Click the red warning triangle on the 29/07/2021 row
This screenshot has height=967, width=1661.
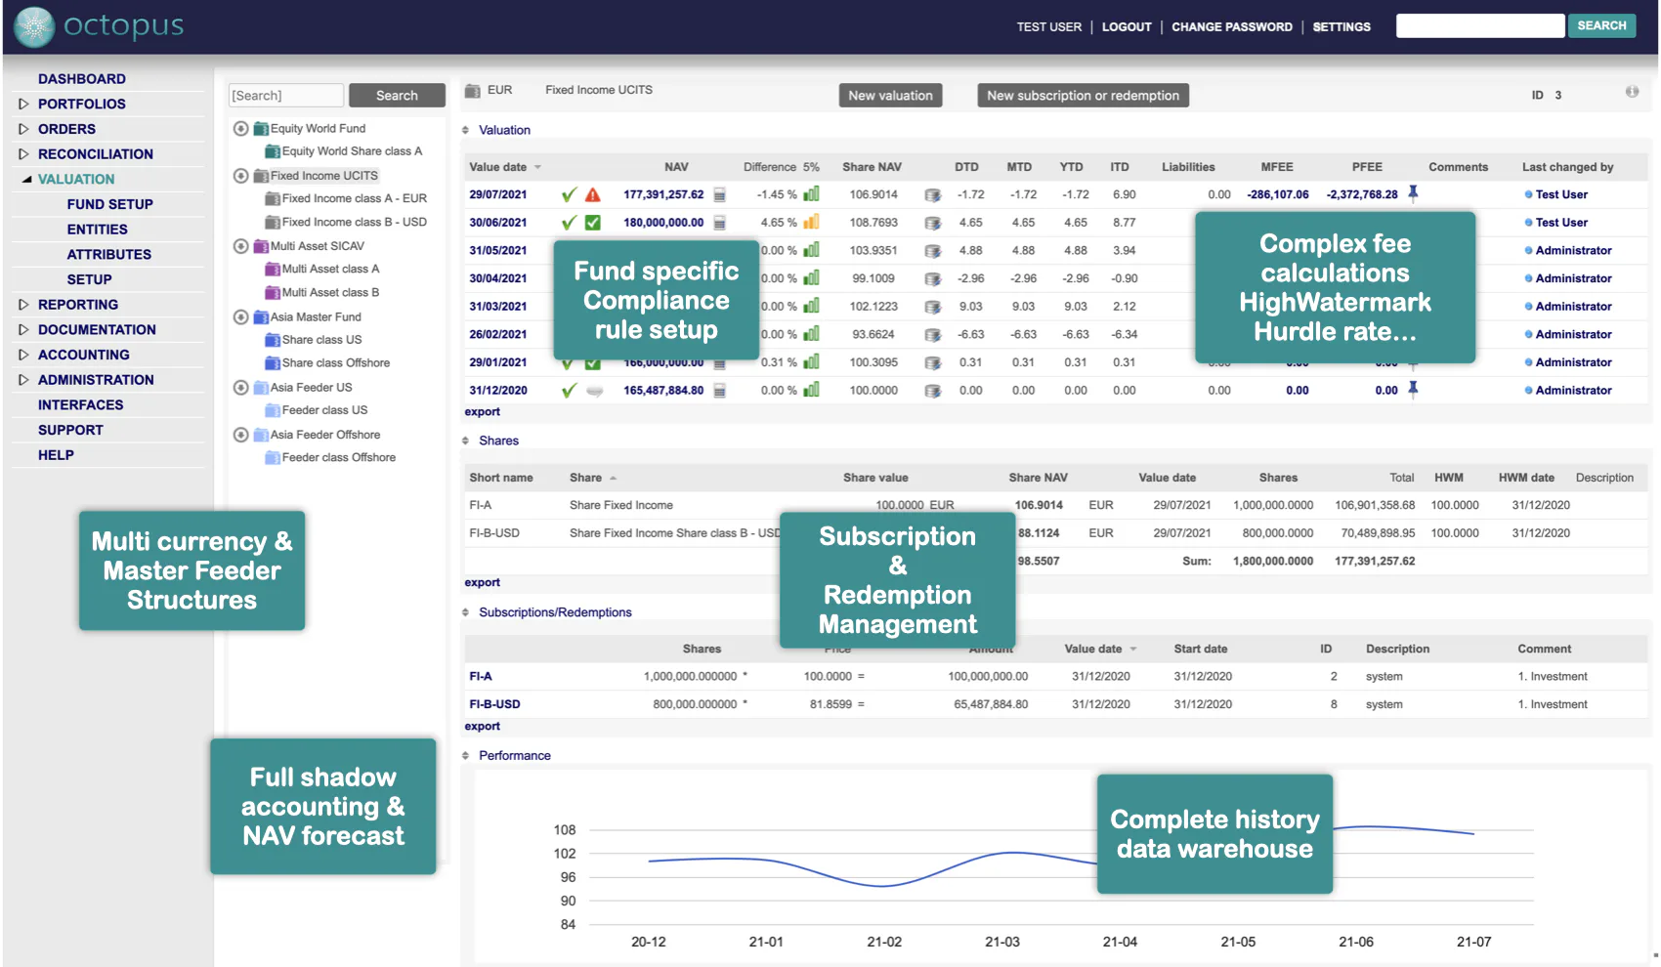(595, 194)
